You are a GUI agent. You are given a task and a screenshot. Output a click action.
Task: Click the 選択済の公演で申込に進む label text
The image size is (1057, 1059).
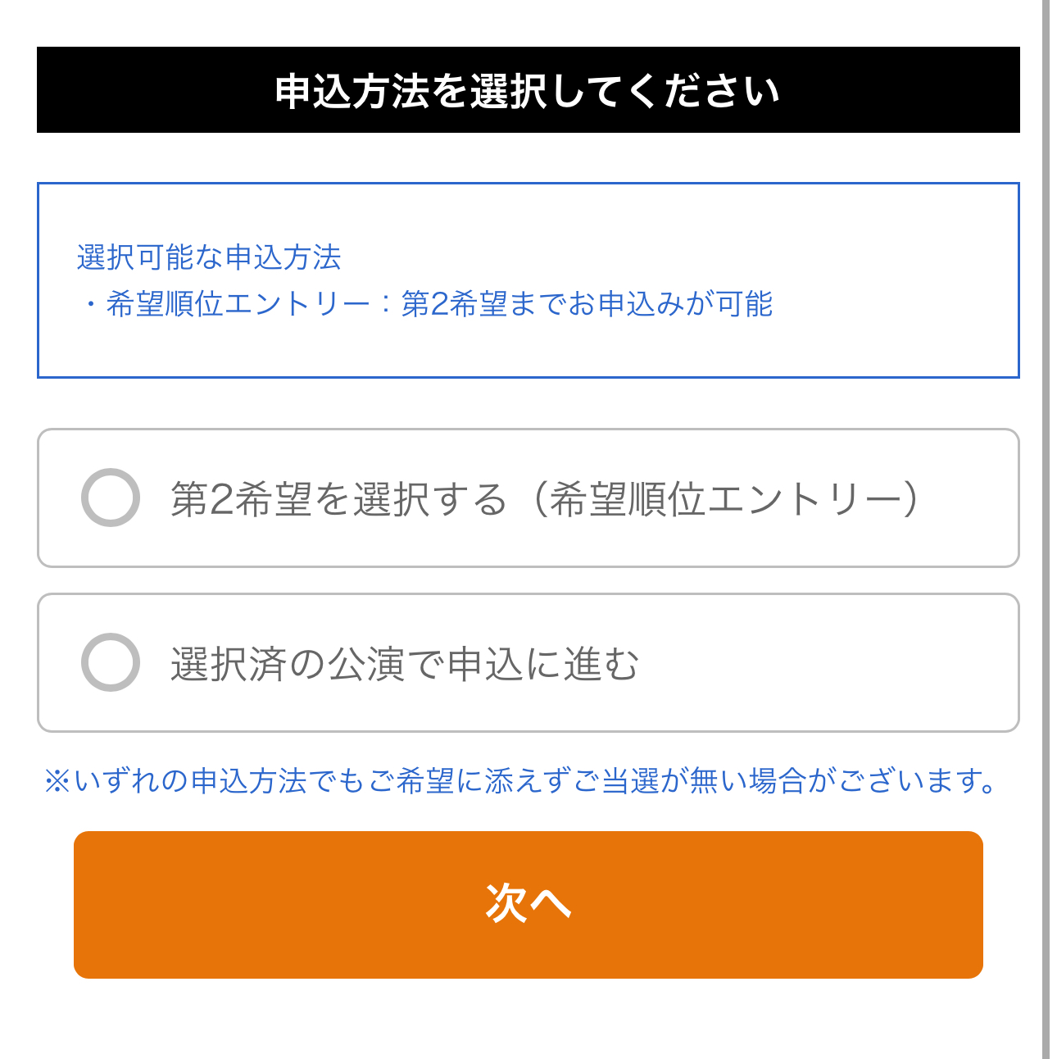[x=404, y=663]
